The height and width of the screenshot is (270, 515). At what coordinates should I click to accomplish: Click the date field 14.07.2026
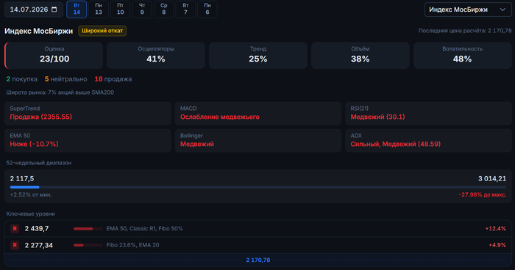34,10
